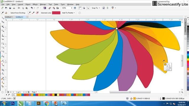Click the Search content icon

tap(45, 8)
